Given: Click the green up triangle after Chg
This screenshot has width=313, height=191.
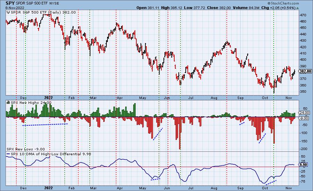Looking at the screenshot, I should 297,8.
